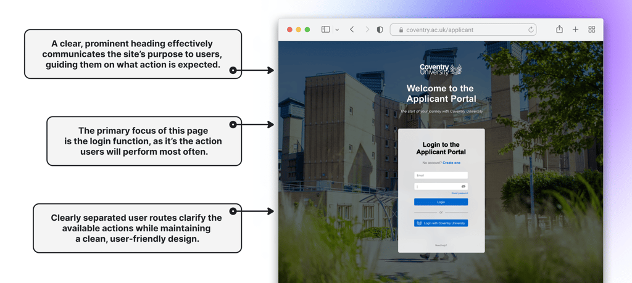632x283 pixels.
Task: Follow the Create one link
Action: [451, 163]
